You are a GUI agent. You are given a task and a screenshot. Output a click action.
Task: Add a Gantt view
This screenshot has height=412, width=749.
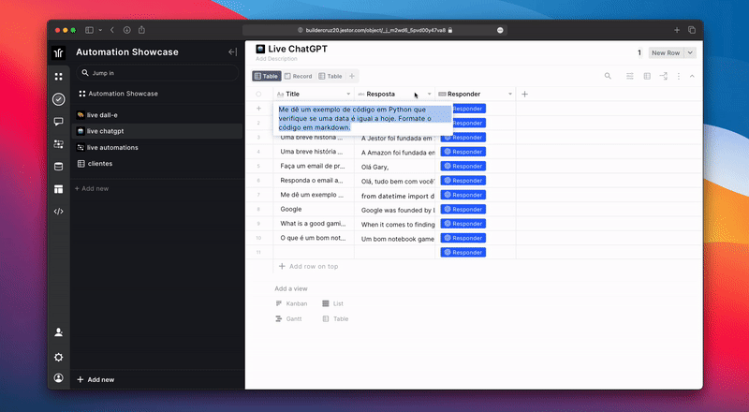click(289, 318)
